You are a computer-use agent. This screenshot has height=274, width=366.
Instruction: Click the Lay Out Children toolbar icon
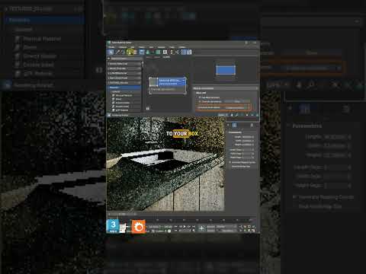[x=177, y=52]
